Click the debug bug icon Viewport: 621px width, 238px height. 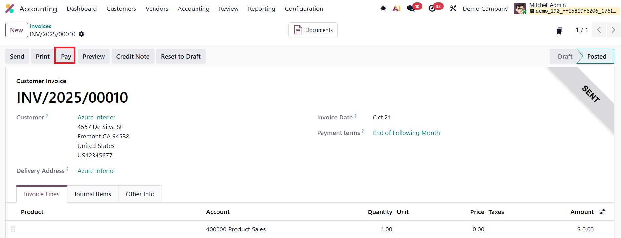point(383,9)
